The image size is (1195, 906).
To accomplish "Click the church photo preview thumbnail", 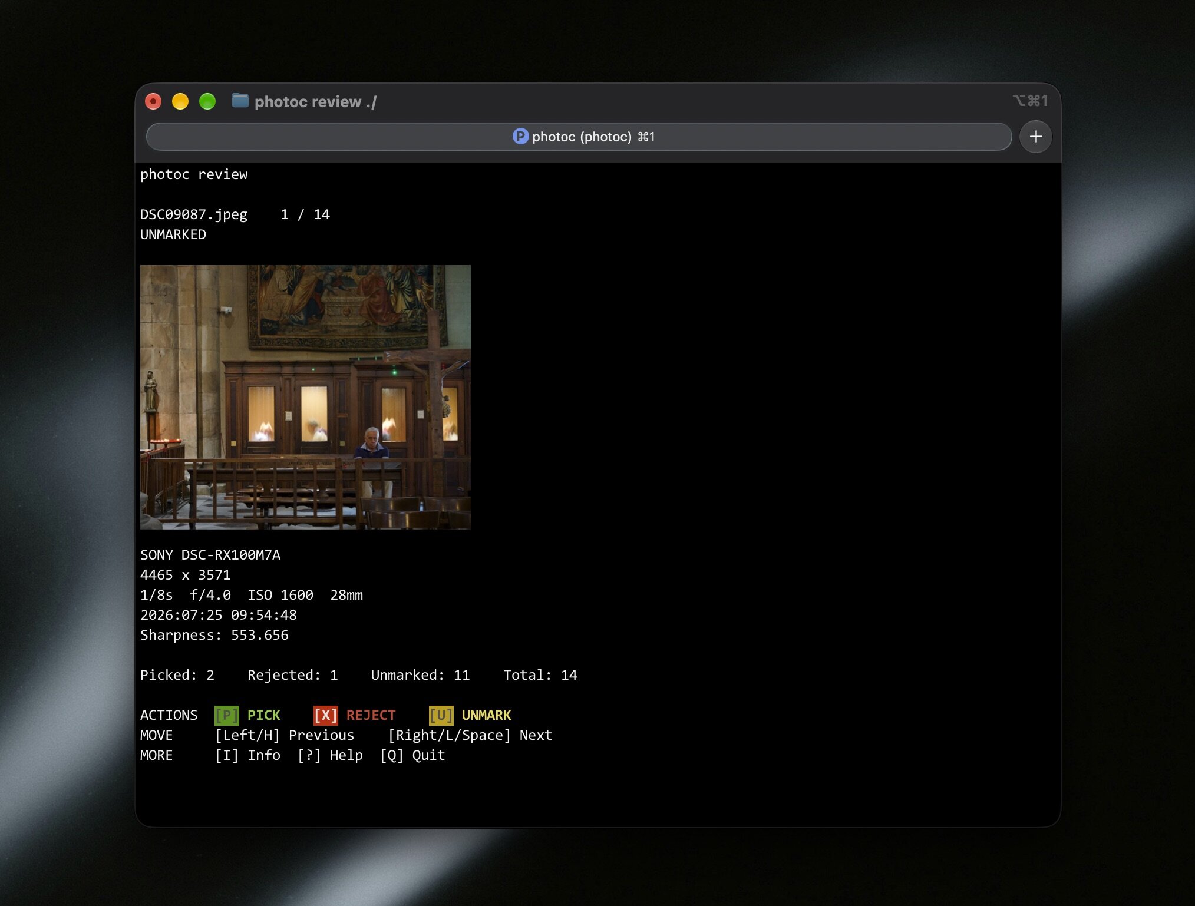I will (305, 397).
